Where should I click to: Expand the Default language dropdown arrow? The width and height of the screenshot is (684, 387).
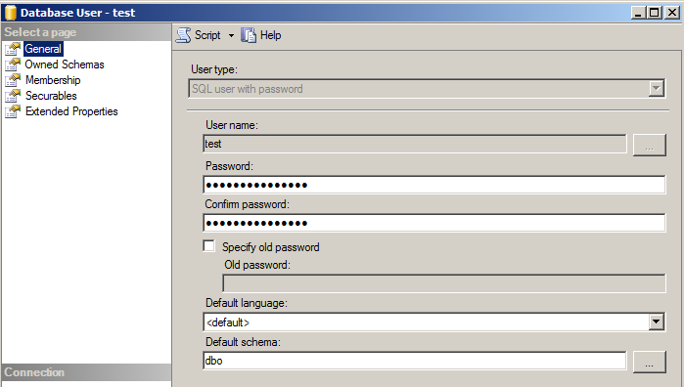coord(656,322)
